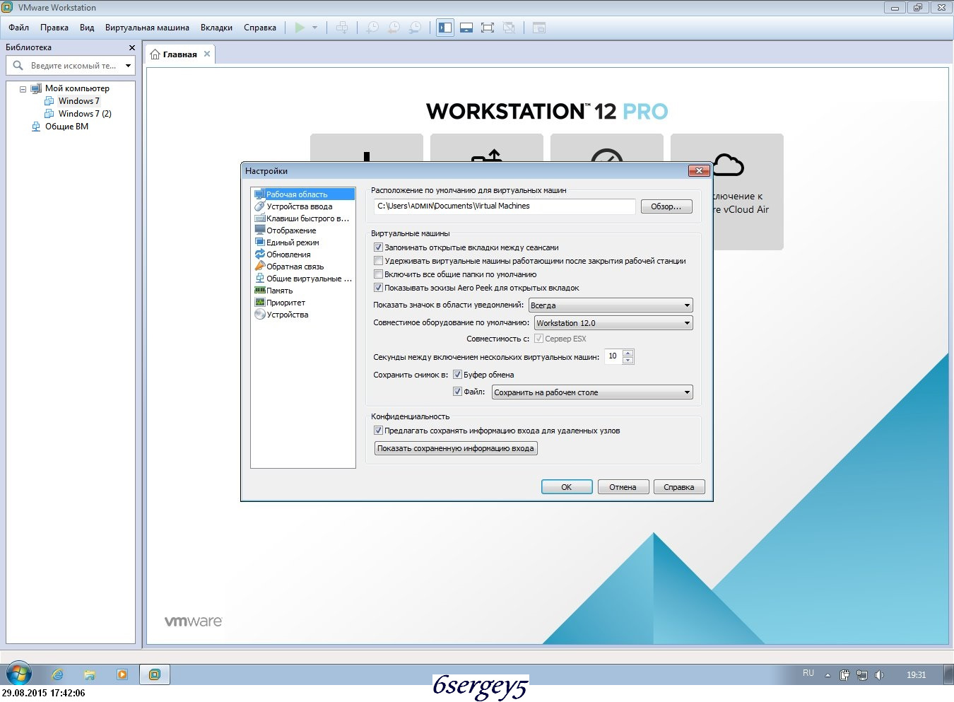954x702 pixels.
Task: Select Windows 7 (2) VM in library
Action: pyautogui.click(x=85, y=113)
